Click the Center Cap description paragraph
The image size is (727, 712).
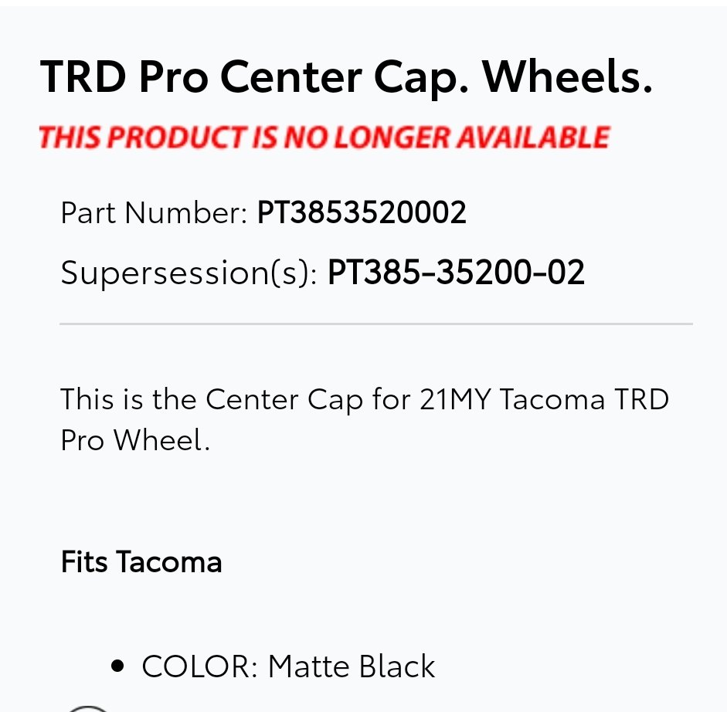coord(365,419)
